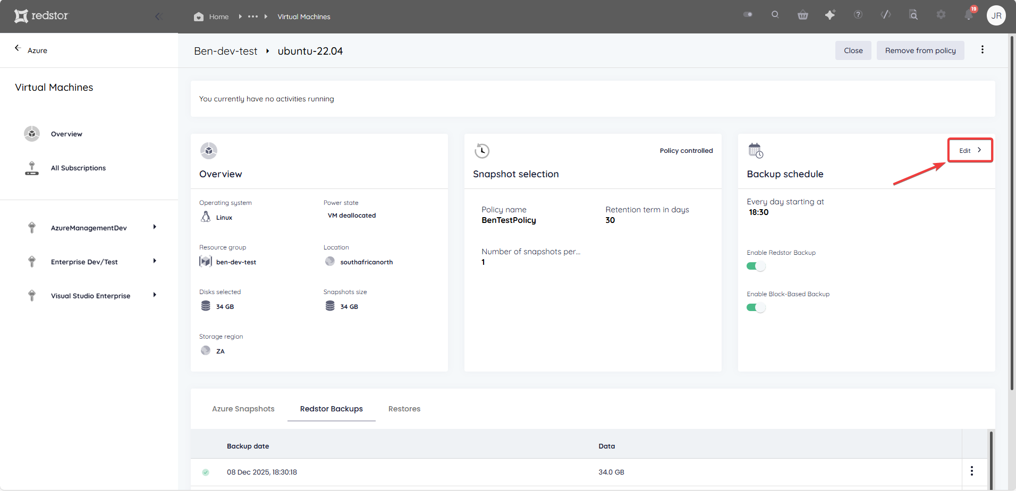Screen dimensions: 1016x491
Task: Click the ZA storage region globe icon
Action: (x=206, y=350)
